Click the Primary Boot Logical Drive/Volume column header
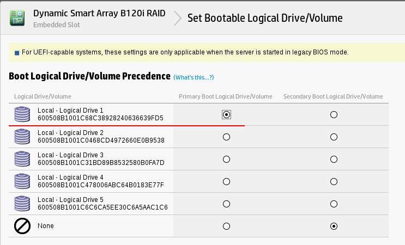The height and width of the screenshot is (245, 405). pyautogui.click(x=225, y=96)
